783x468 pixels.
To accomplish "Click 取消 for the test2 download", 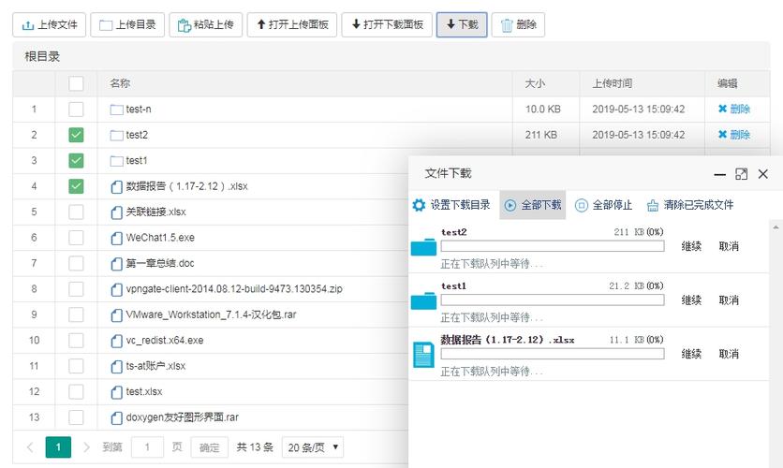I will 729,246.
